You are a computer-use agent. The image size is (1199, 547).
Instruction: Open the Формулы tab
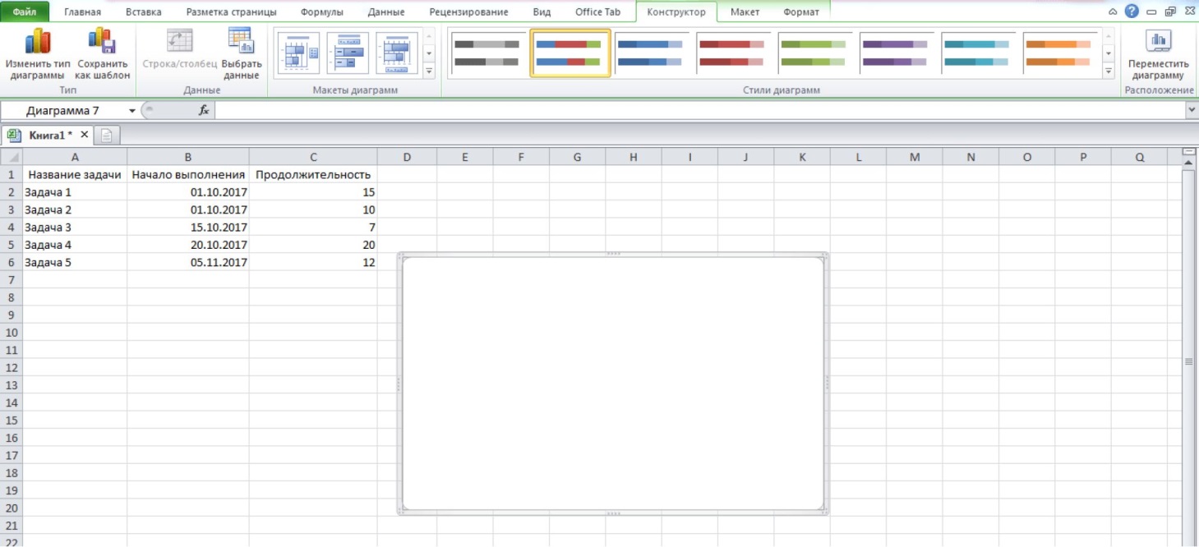(x=322, y=12)
